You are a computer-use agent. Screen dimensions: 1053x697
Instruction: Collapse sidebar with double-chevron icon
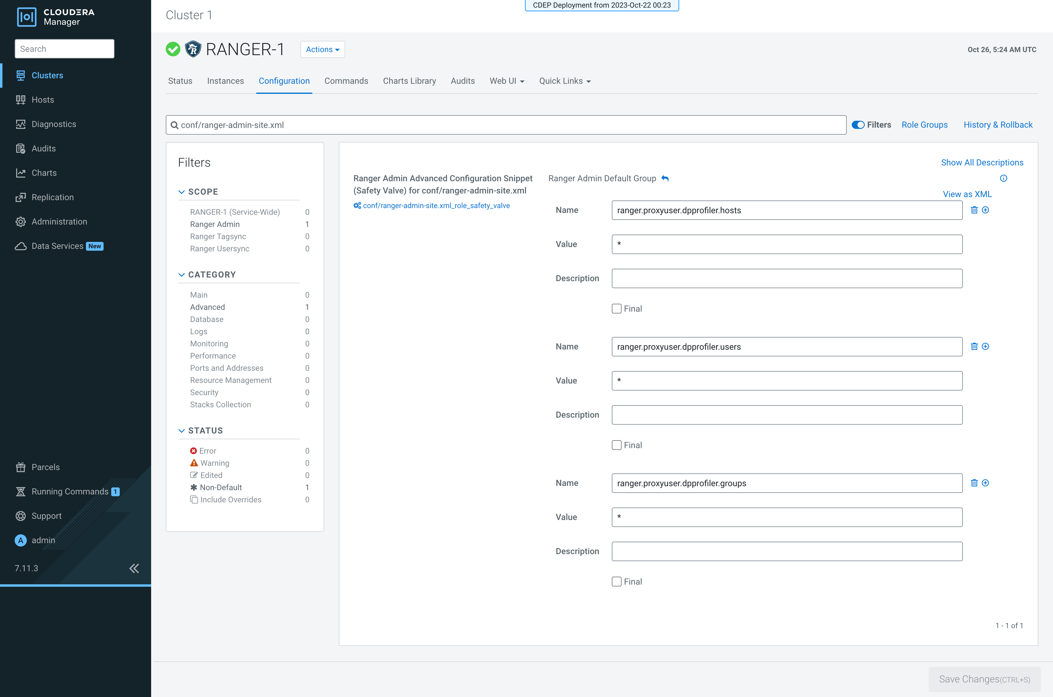[x=134, y=568]
